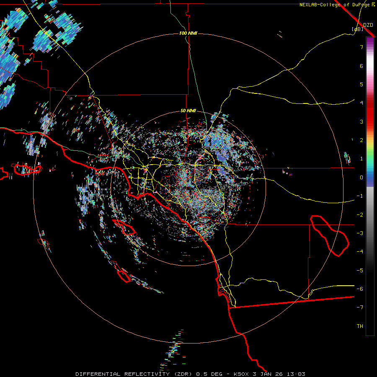Click the -5 value on color scale
The image size is (377, 377).
click(x=360, y=271)
